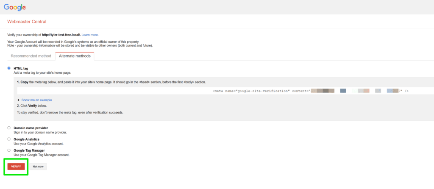Open Show me an example link

pos(36,100)
